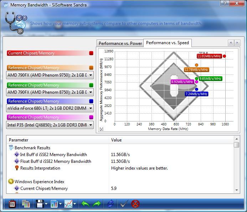Viewport: 247px width, 212px height.
Task: Click the Value column header
Action: tap(171, 140)
